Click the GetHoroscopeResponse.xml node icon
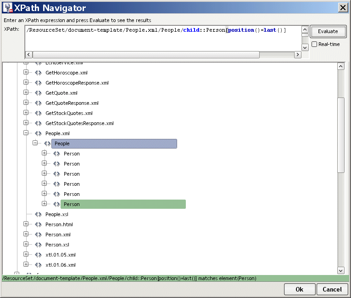 [38, 83]
